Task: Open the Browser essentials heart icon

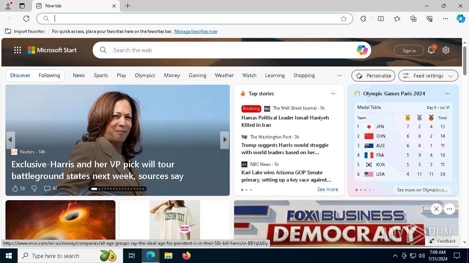Action: [429, 19]
